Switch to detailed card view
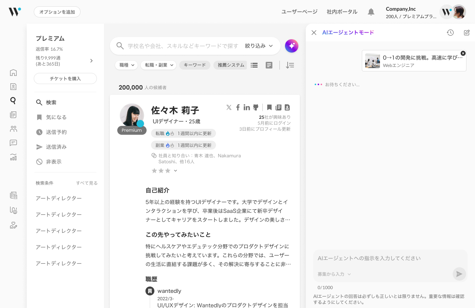 point(269,65)
